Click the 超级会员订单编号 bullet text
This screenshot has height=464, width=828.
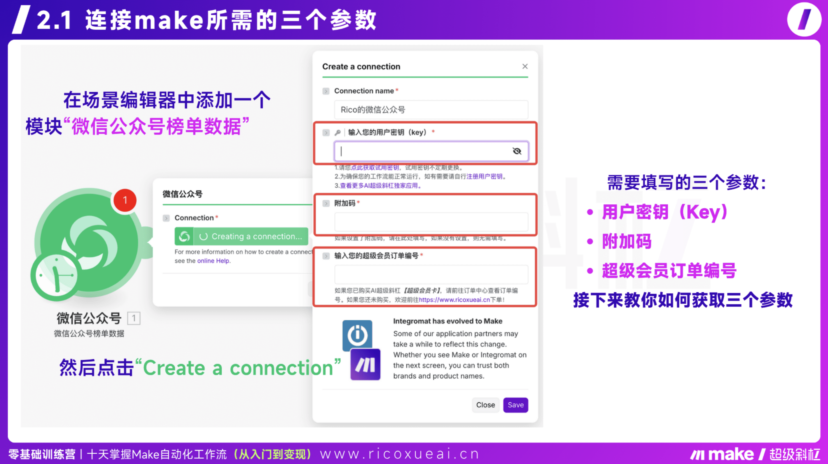tap(669, 271)
